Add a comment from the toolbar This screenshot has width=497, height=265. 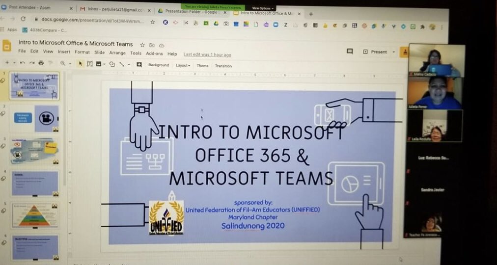(139, 64)
